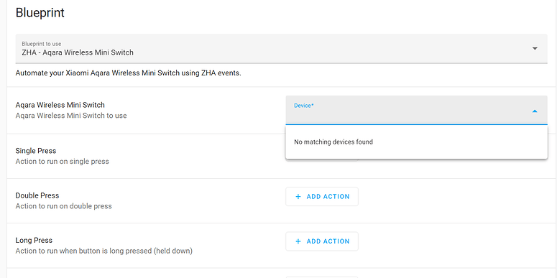557x278 pixels.
Task: Click the Aqara Wireless Mini Switch label
Action: (x=60, y=105)
